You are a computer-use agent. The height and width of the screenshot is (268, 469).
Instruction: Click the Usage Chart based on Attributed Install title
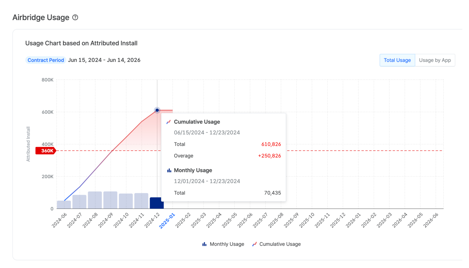click(81, 43)
